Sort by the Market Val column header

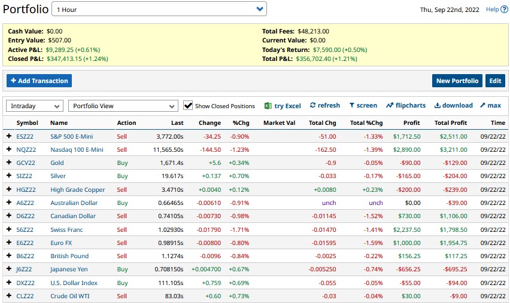tap(279, 123)
